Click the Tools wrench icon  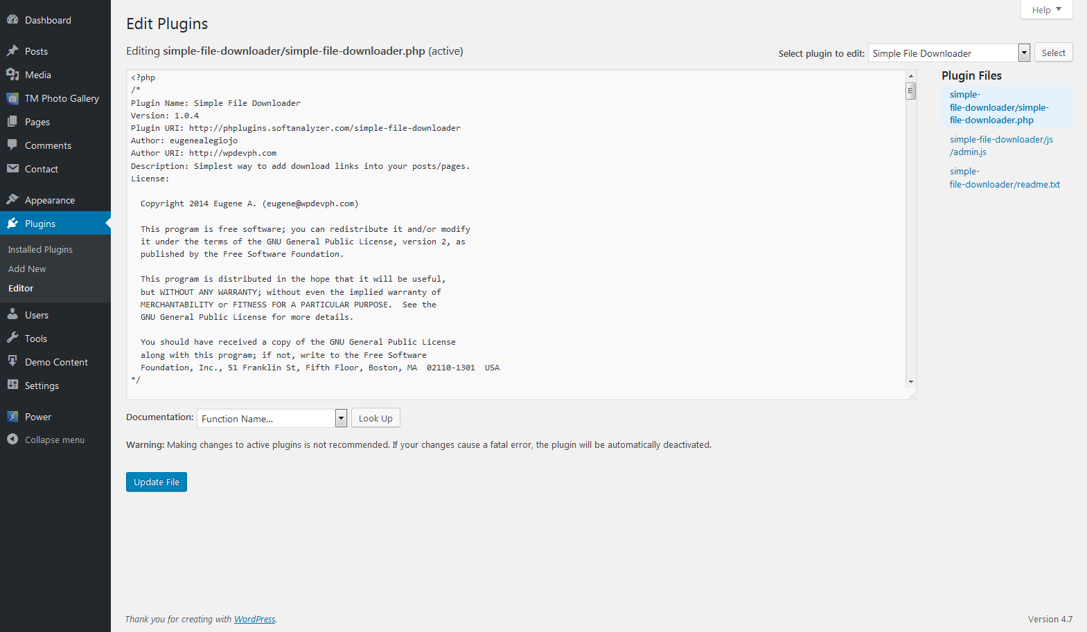(12, 338)
